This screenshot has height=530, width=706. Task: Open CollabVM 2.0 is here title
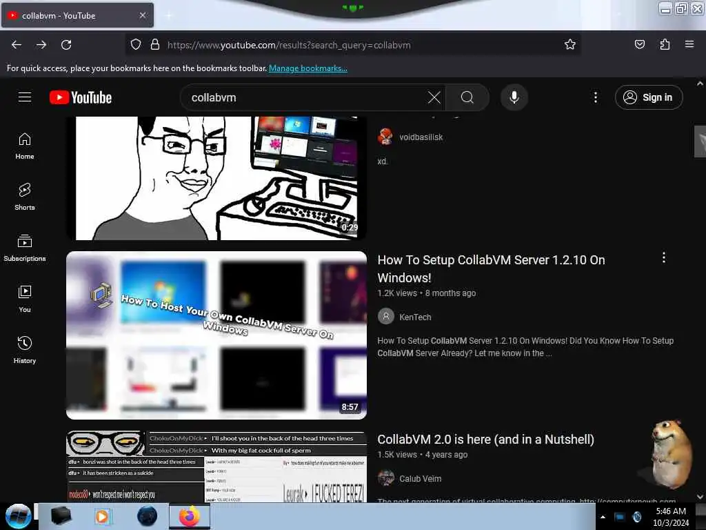click(485, 440)
